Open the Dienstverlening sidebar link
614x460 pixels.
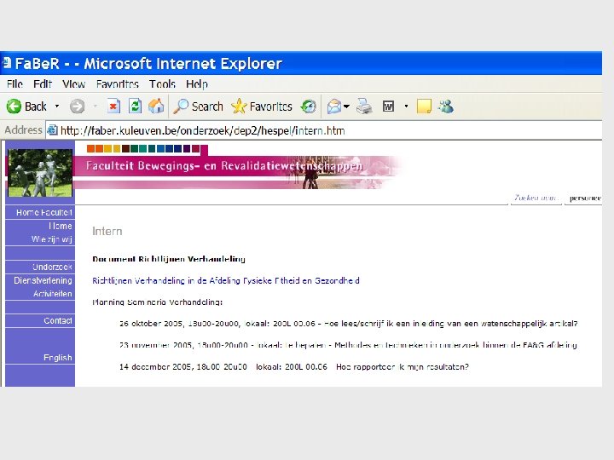(43, 280)
